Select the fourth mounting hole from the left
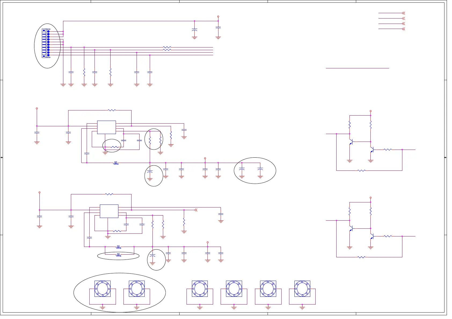Screen dimensions: 452x319 [x=234, y=289]
